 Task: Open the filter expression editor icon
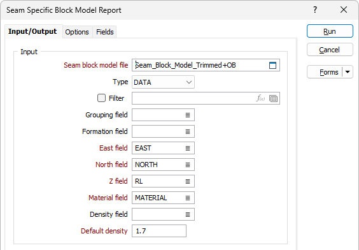(x=260, y=98)
